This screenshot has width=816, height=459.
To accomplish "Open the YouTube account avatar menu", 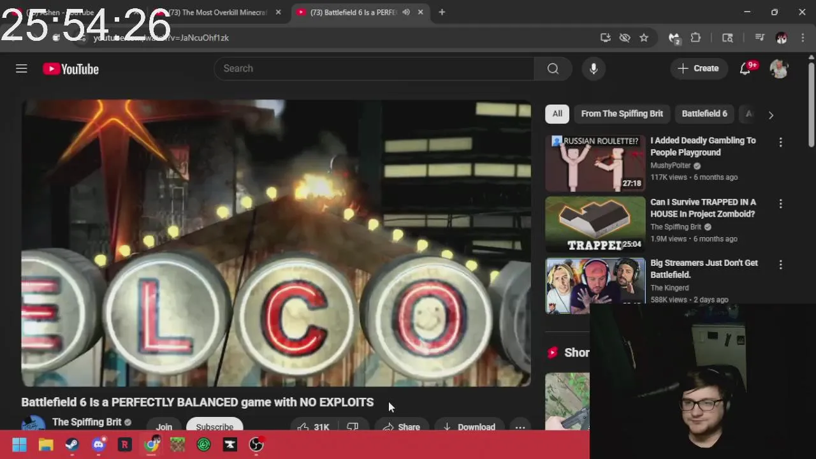I will tap(779, 69).
